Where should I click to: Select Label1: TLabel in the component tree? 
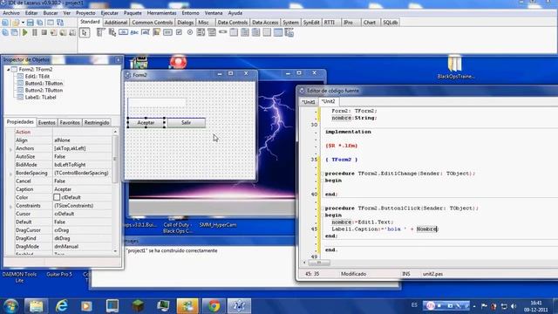click(40, 97)
